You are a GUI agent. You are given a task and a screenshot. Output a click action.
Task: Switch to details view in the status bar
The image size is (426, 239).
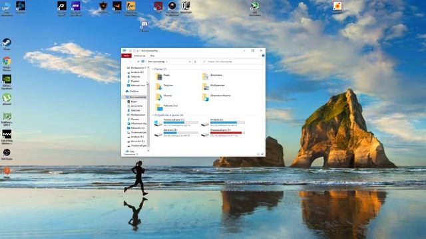click(x=258, y=154)
